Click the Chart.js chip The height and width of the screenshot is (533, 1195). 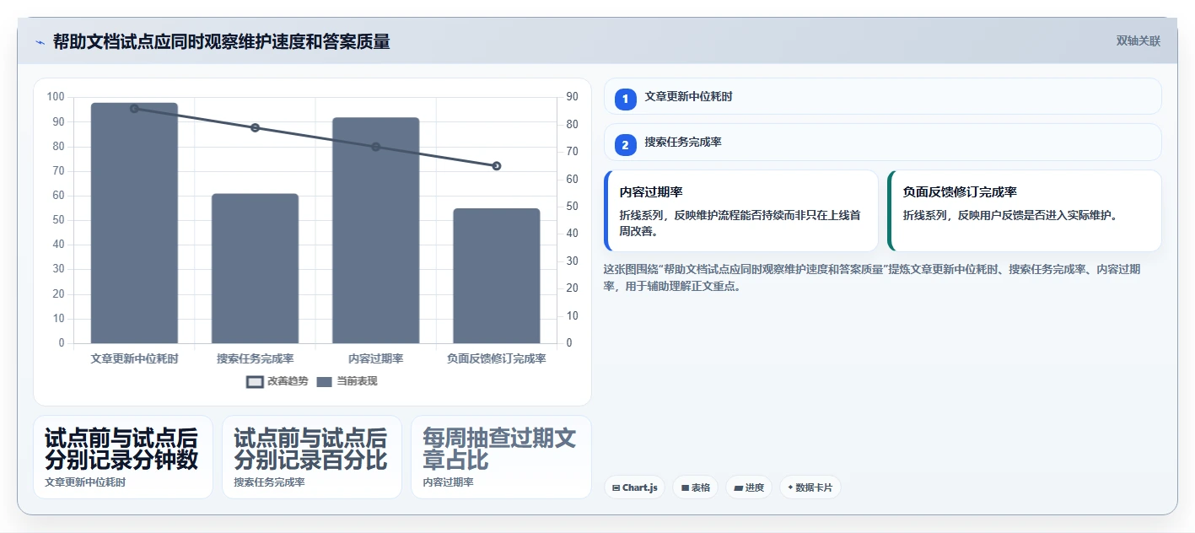(x=635, y=487)
